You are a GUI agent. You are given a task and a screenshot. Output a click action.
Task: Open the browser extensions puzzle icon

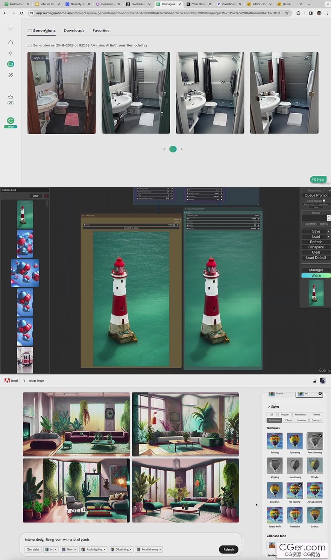pos(298,13)
